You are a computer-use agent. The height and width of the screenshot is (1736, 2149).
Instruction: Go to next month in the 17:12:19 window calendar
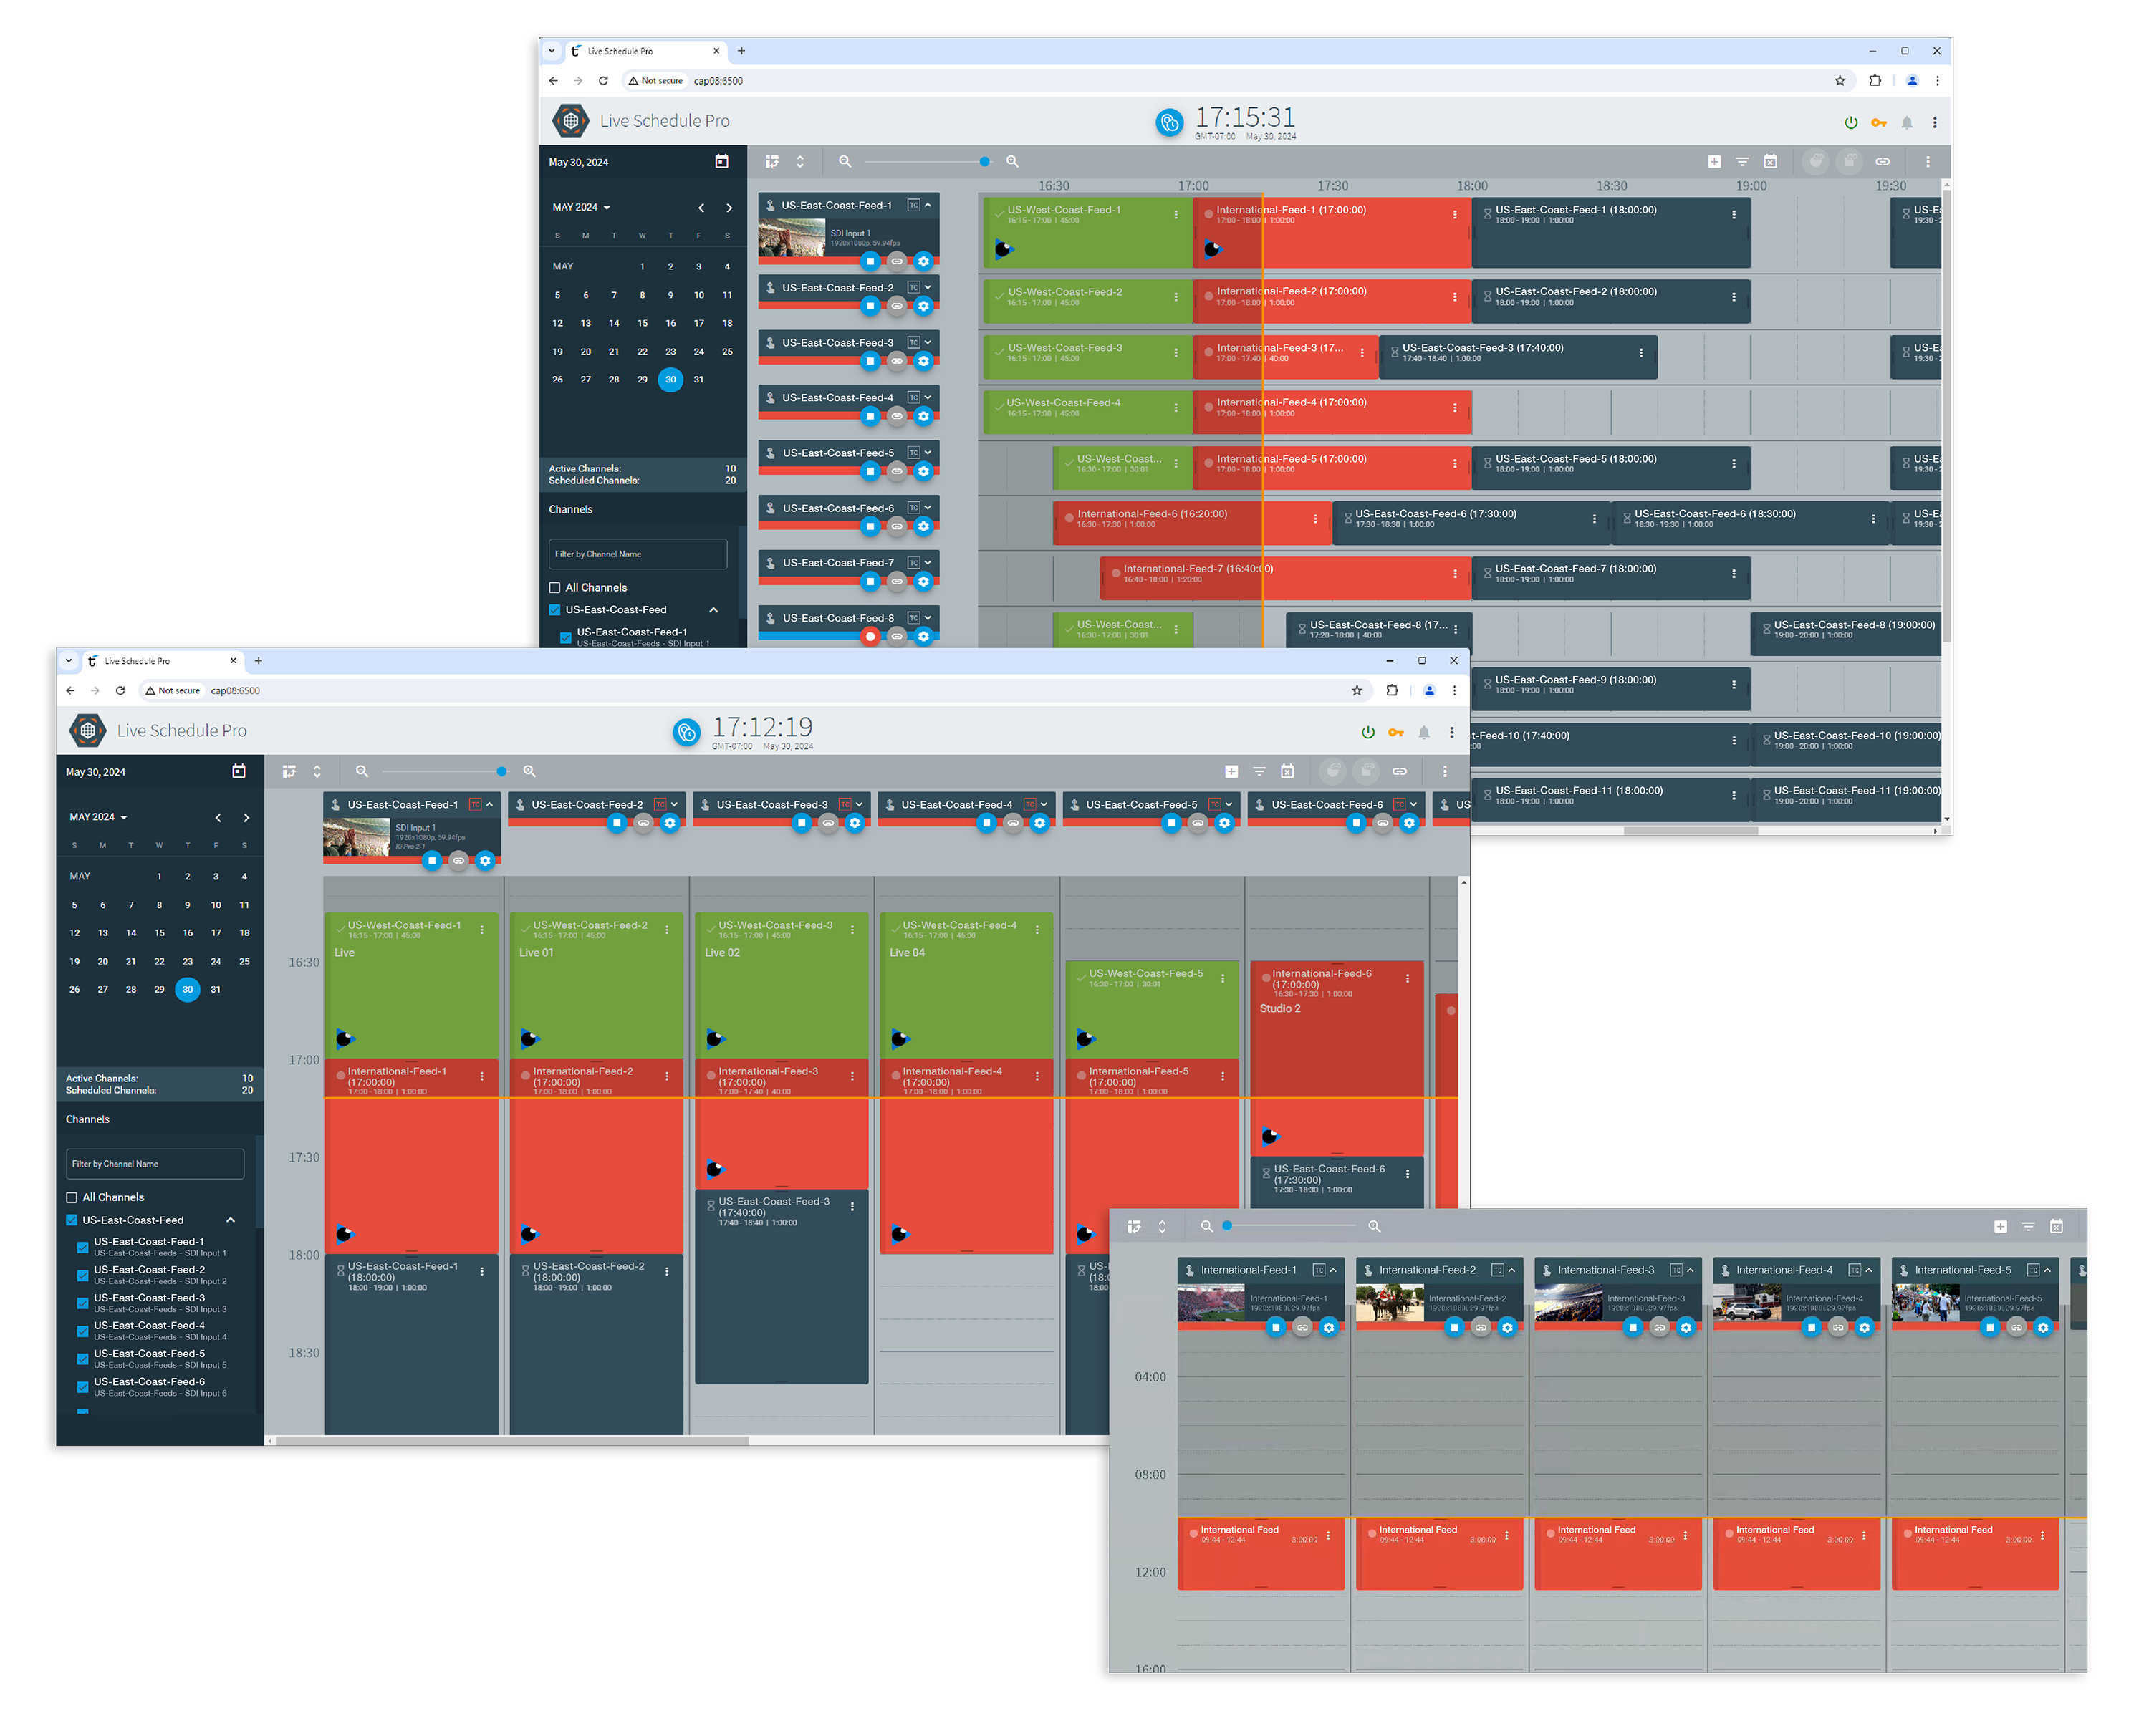click(246, 818)
